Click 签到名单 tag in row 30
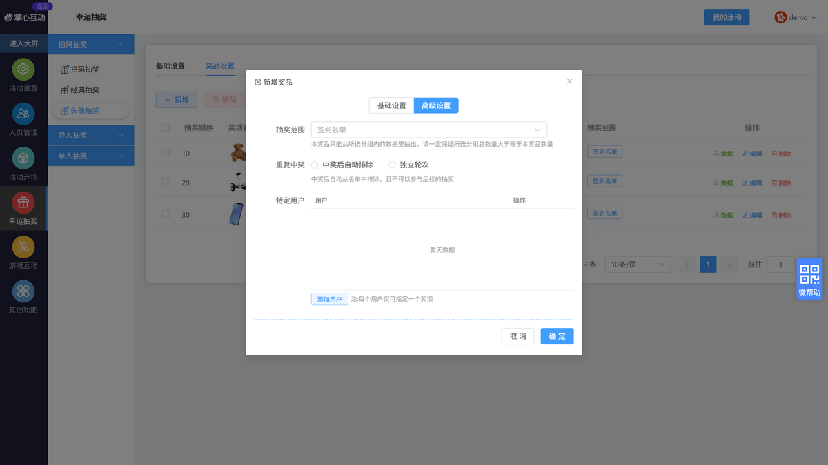 click(x=604, y=213)
